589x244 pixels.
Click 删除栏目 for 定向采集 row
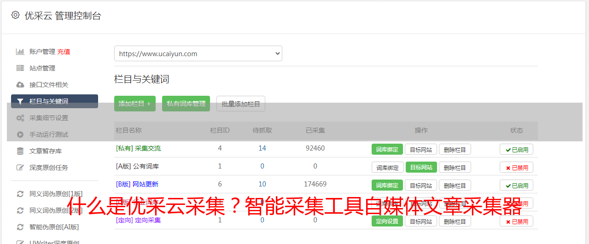[455, 221]
